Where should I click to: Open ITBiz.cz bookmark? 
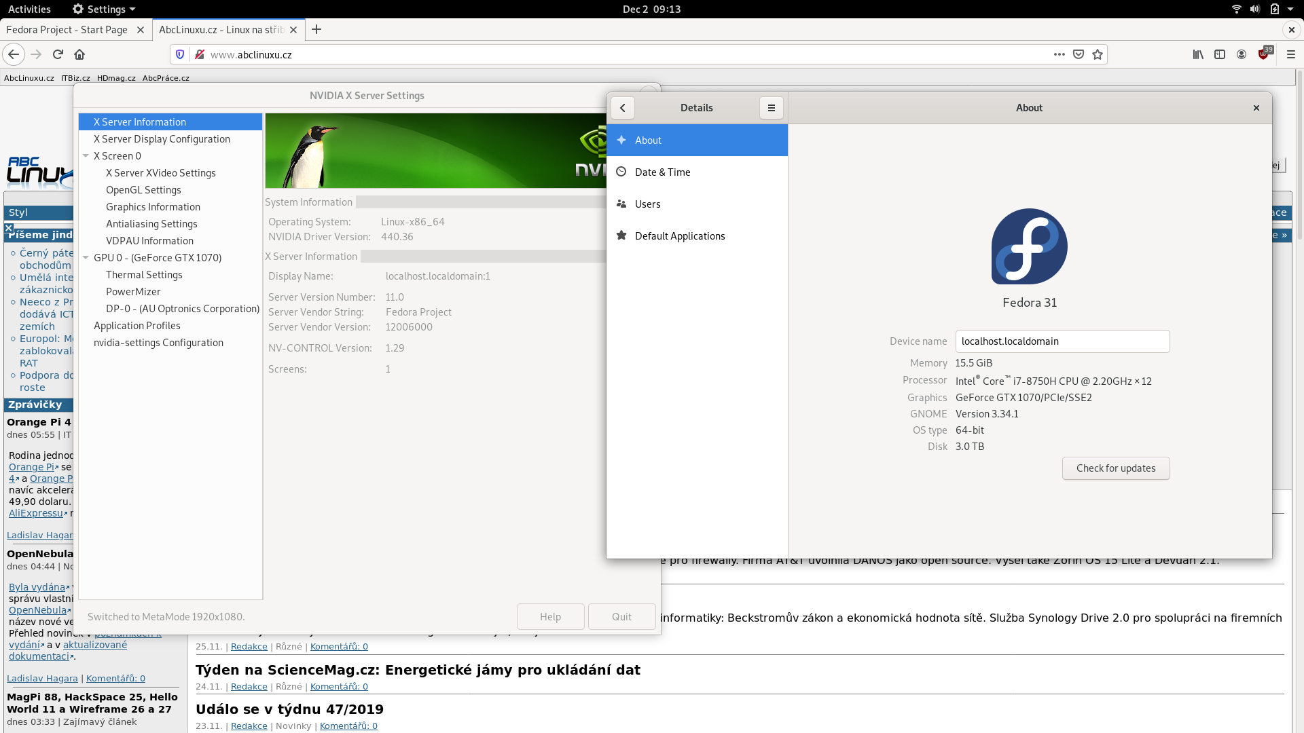pyautogui.click(x=75, y=78)
